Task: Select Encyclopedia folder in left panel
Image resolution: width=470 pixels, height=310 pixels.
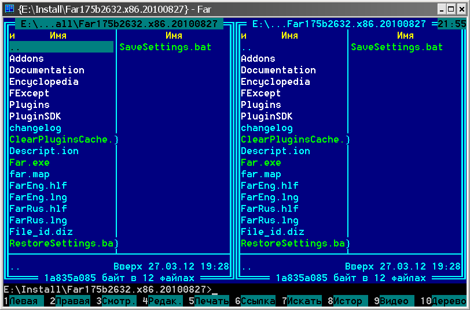Action: pos(44,81)
